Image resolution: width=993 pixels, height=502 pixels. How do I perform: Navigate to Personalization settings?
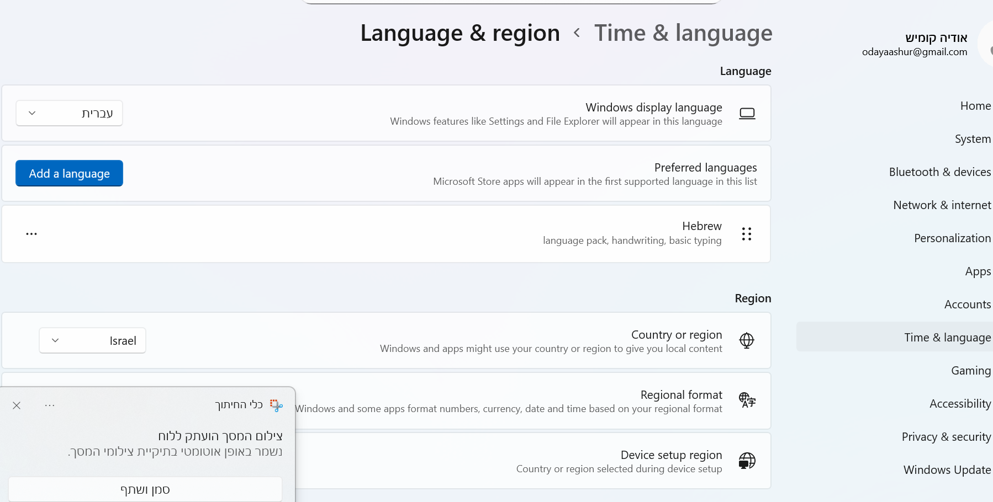(952, 238)
